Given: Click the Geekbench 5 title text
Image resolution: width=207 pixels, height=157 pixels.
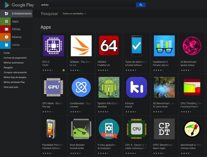Looking at the screenshot, I should pos(160,62).
